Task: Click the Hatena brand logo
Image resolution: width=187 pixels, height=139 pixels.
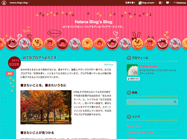Action: pos(179,3)
